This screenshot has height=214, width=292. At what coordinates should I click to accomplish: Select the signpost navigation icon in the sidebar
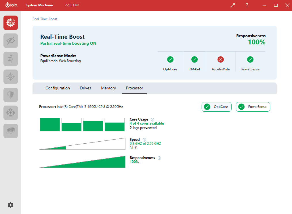(10, 59)
